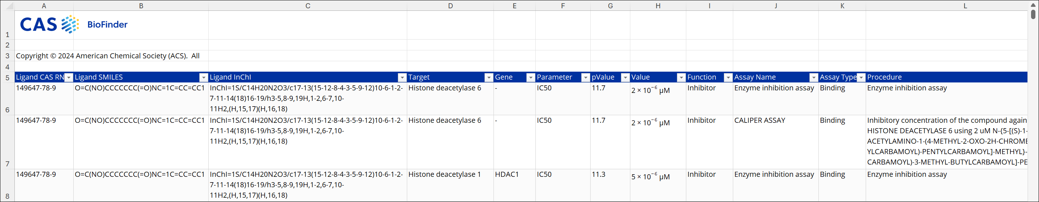The image size is (1039, 202).
Task: Click the CAS BioFinder logo image
Action: [x=73, y=24]
